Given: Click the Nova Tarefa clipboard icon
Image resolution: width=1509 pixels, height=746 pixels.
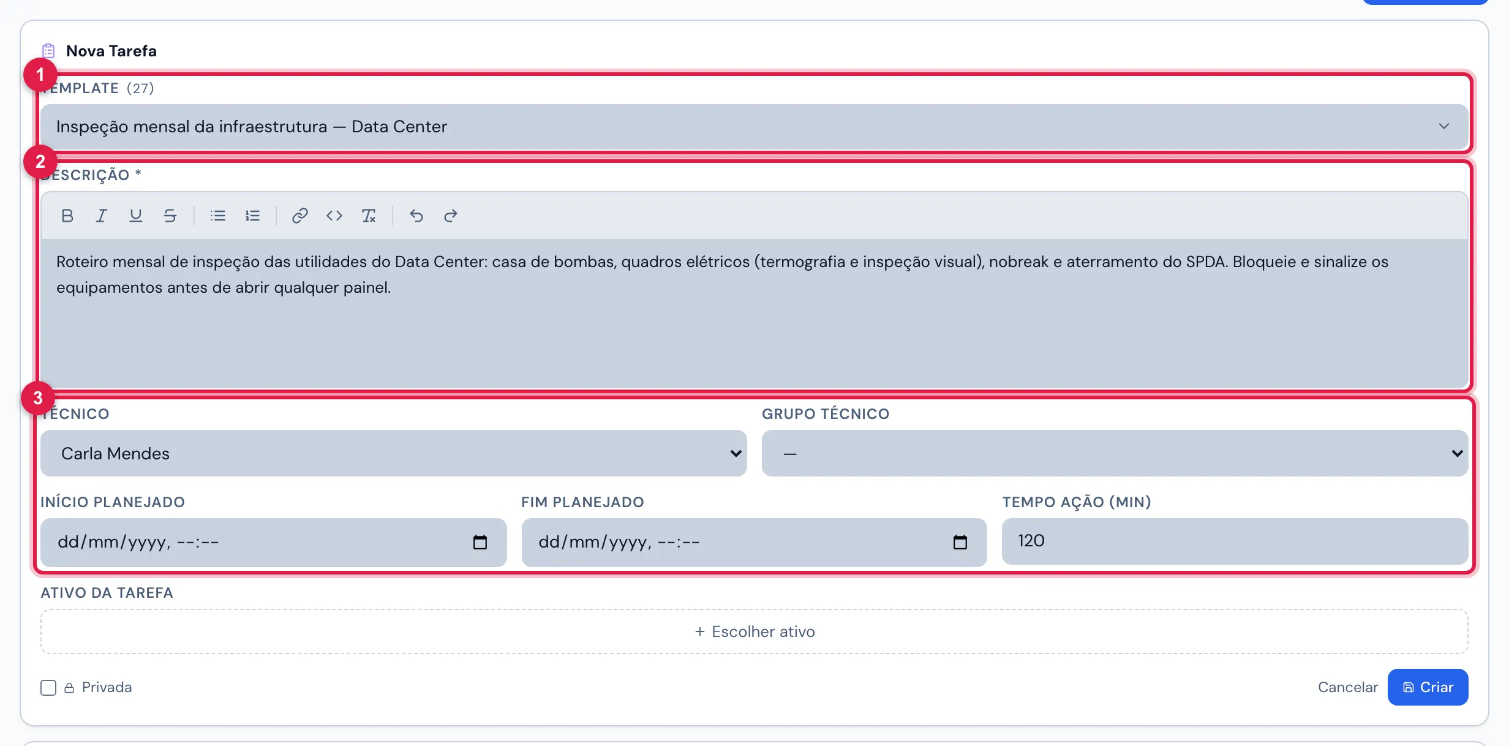Looking at the screenshot, I should point(48,51).
